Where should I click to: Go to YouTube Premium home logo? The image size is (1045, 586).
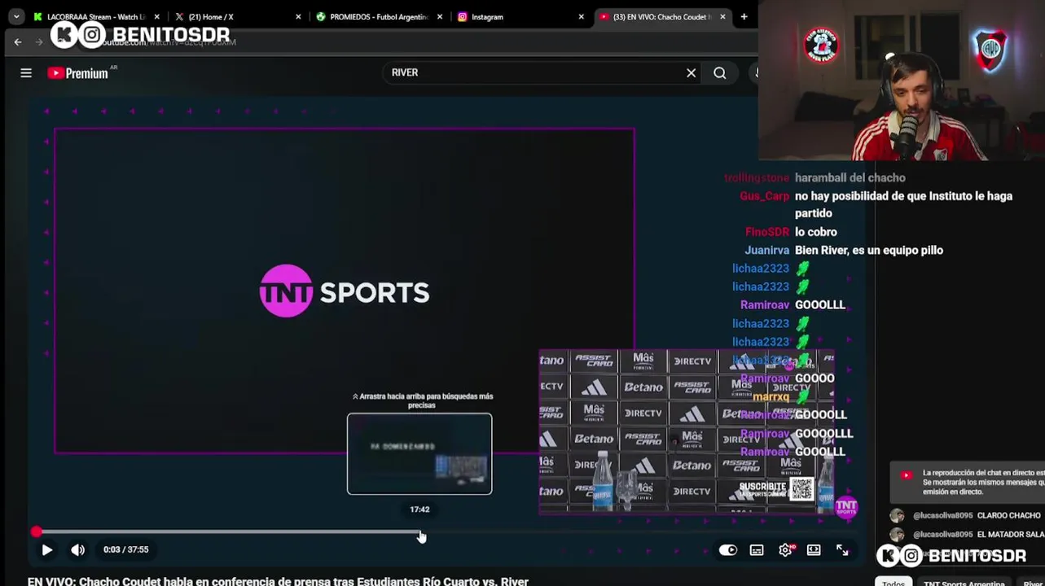pos(78,73)
